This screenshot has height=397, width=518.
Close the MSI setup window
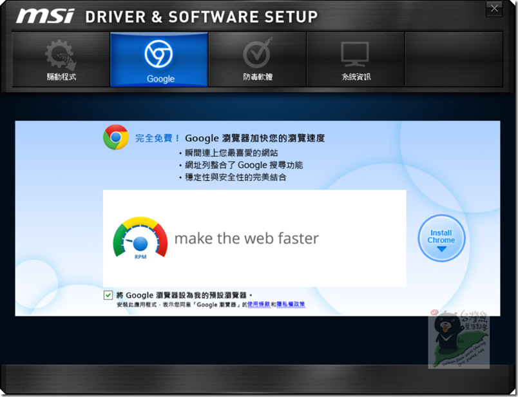494,8
